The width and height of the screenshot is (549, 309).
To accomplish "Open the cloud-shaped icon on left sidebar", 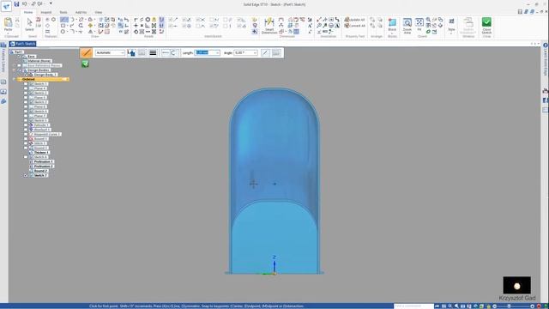I will click(3, 101).
